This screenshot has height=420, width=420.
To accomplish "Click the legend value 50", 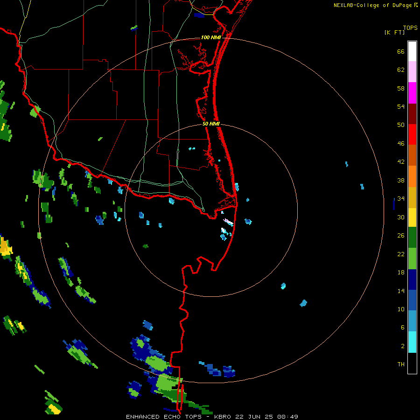I will click(401, 125).
